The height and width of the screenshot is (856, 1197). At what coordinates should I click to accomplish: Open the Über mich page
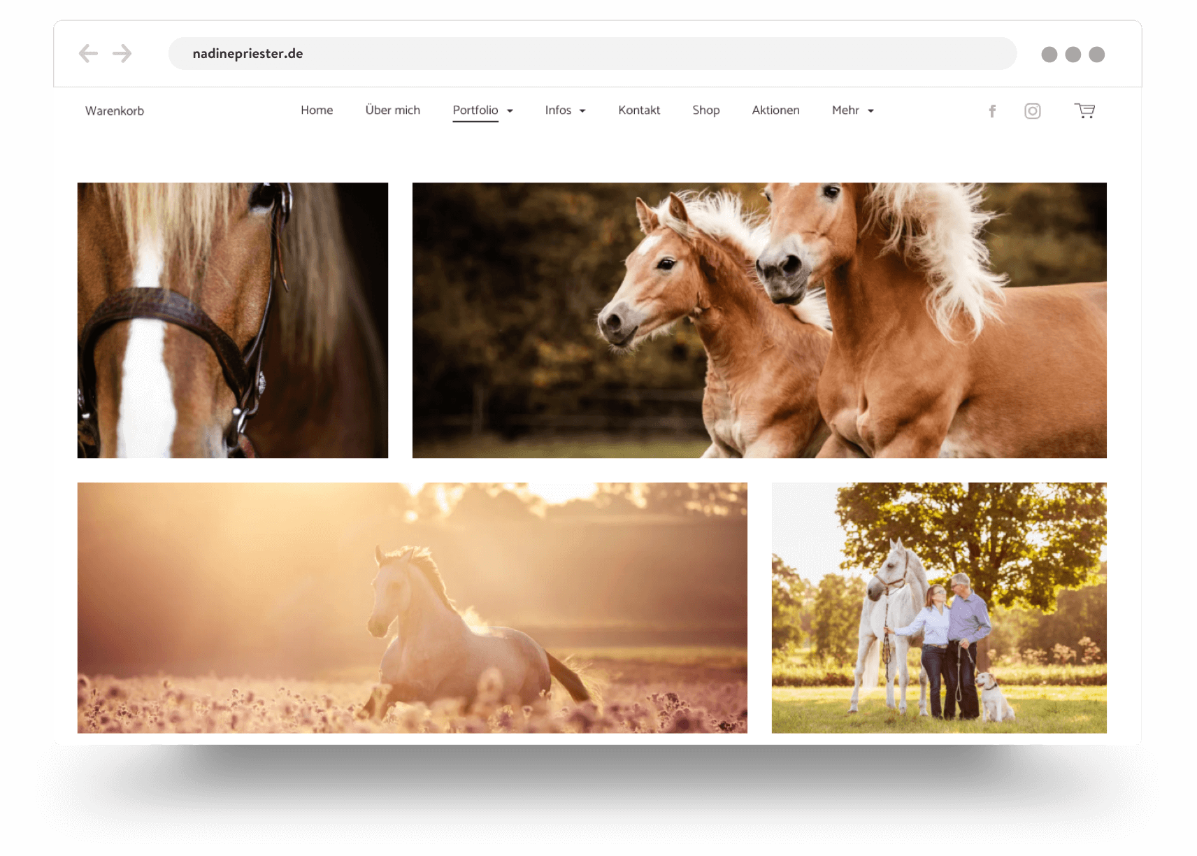(x=393, y=110)
